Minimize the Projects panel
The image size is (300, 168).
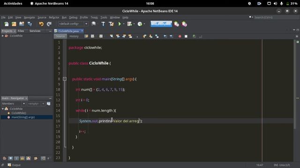click(50, 31)
